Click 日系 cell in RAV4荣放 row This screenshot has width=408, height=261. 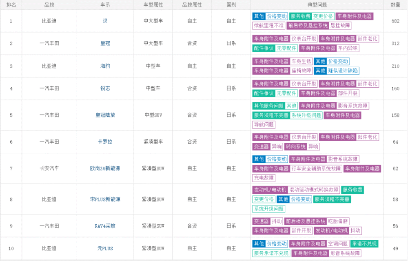231,226
